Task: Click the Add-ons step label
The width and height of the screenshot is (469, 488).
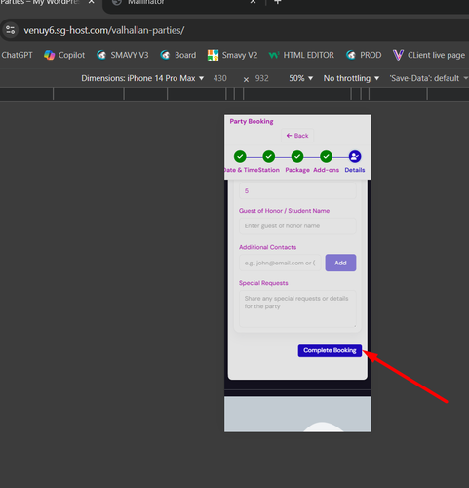Action: coord(326,170)
